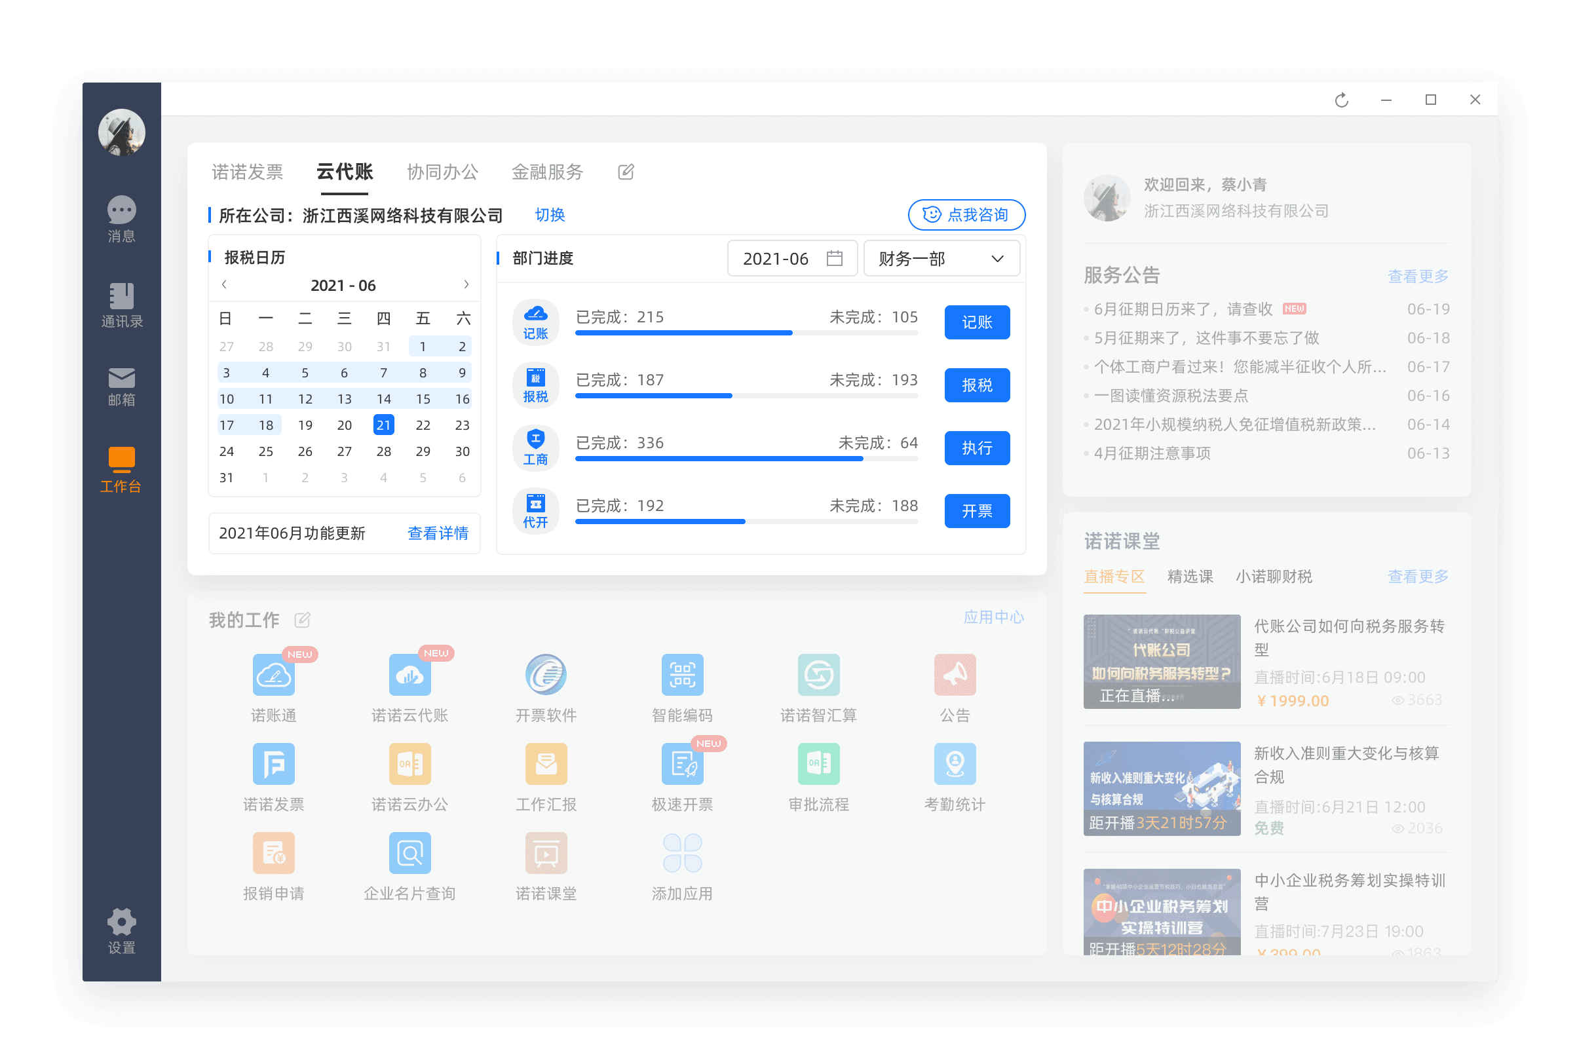Screen dimensions: 1596x1064
Task: Select date 22 in the calendar
Action: pyautogui.click(x=423, y=425)
